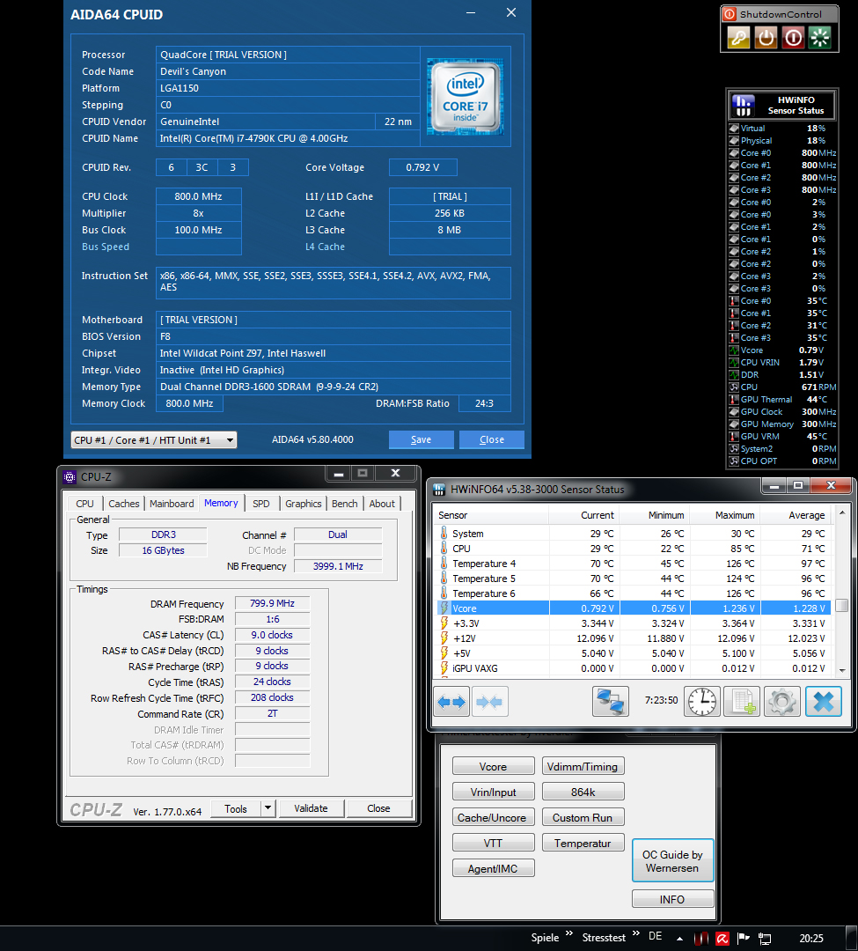Select the Temperature 4 row in HWiNFO64

click(x=634, y=564)
